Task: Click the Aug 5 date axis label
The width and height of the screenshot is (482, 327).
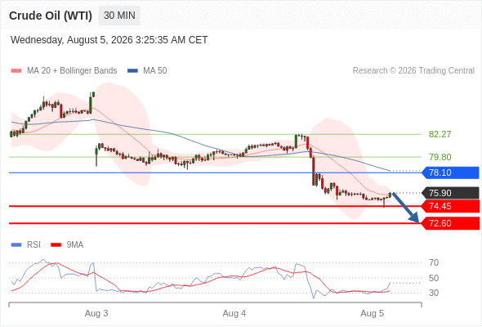Action: [372, 313]
